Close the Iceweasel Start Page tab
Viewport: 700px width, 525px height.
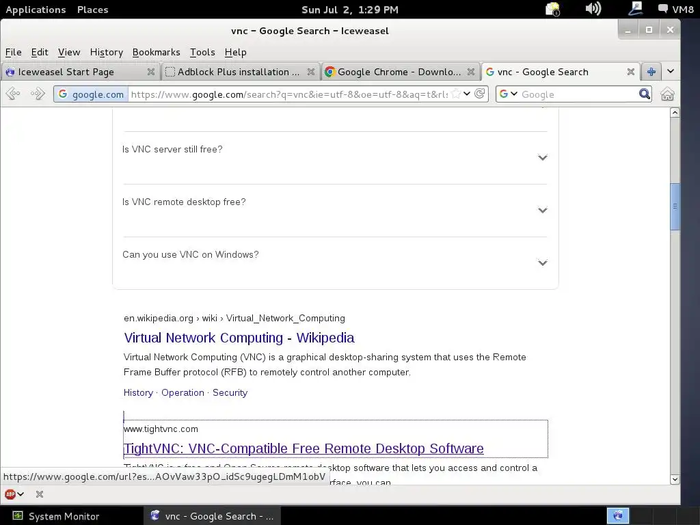click(x=151, y=72)
